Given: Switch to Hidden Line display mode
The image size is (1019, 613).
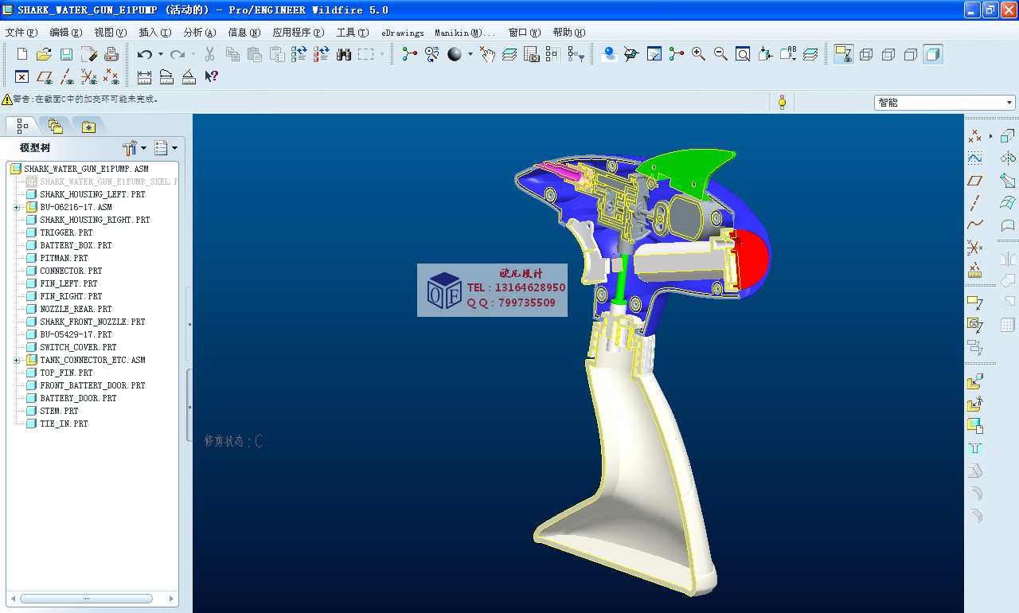Looking at the screenshot, I should (888, 54).
